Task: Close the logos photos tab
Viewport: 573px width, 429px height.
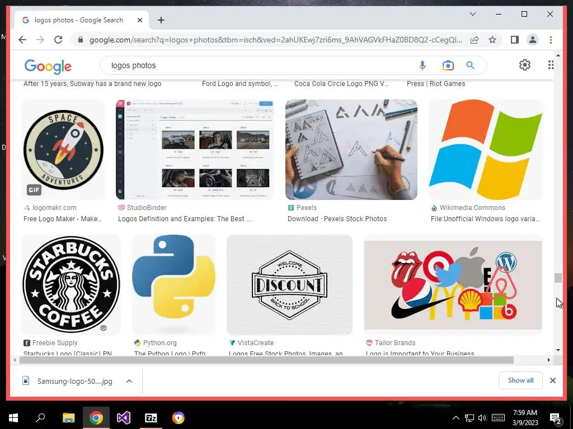Action: click(139, 20)
